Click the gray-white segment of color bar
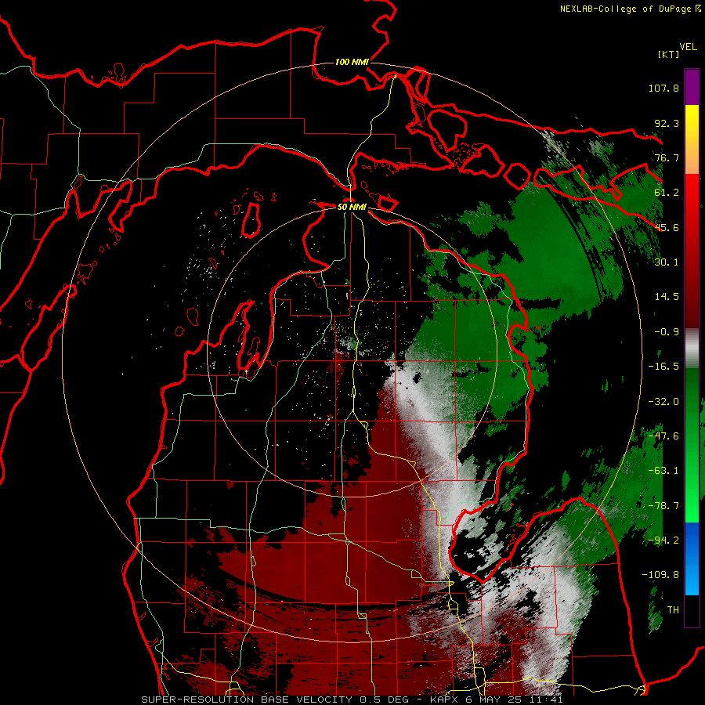 tap(692, 349)
